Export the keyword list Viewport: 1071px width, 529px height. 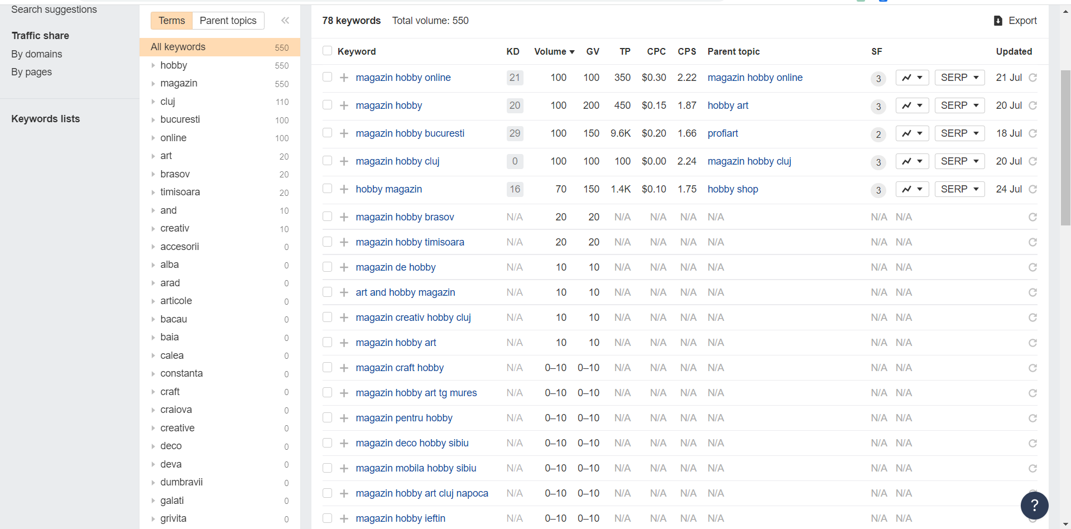(1015, 21)
